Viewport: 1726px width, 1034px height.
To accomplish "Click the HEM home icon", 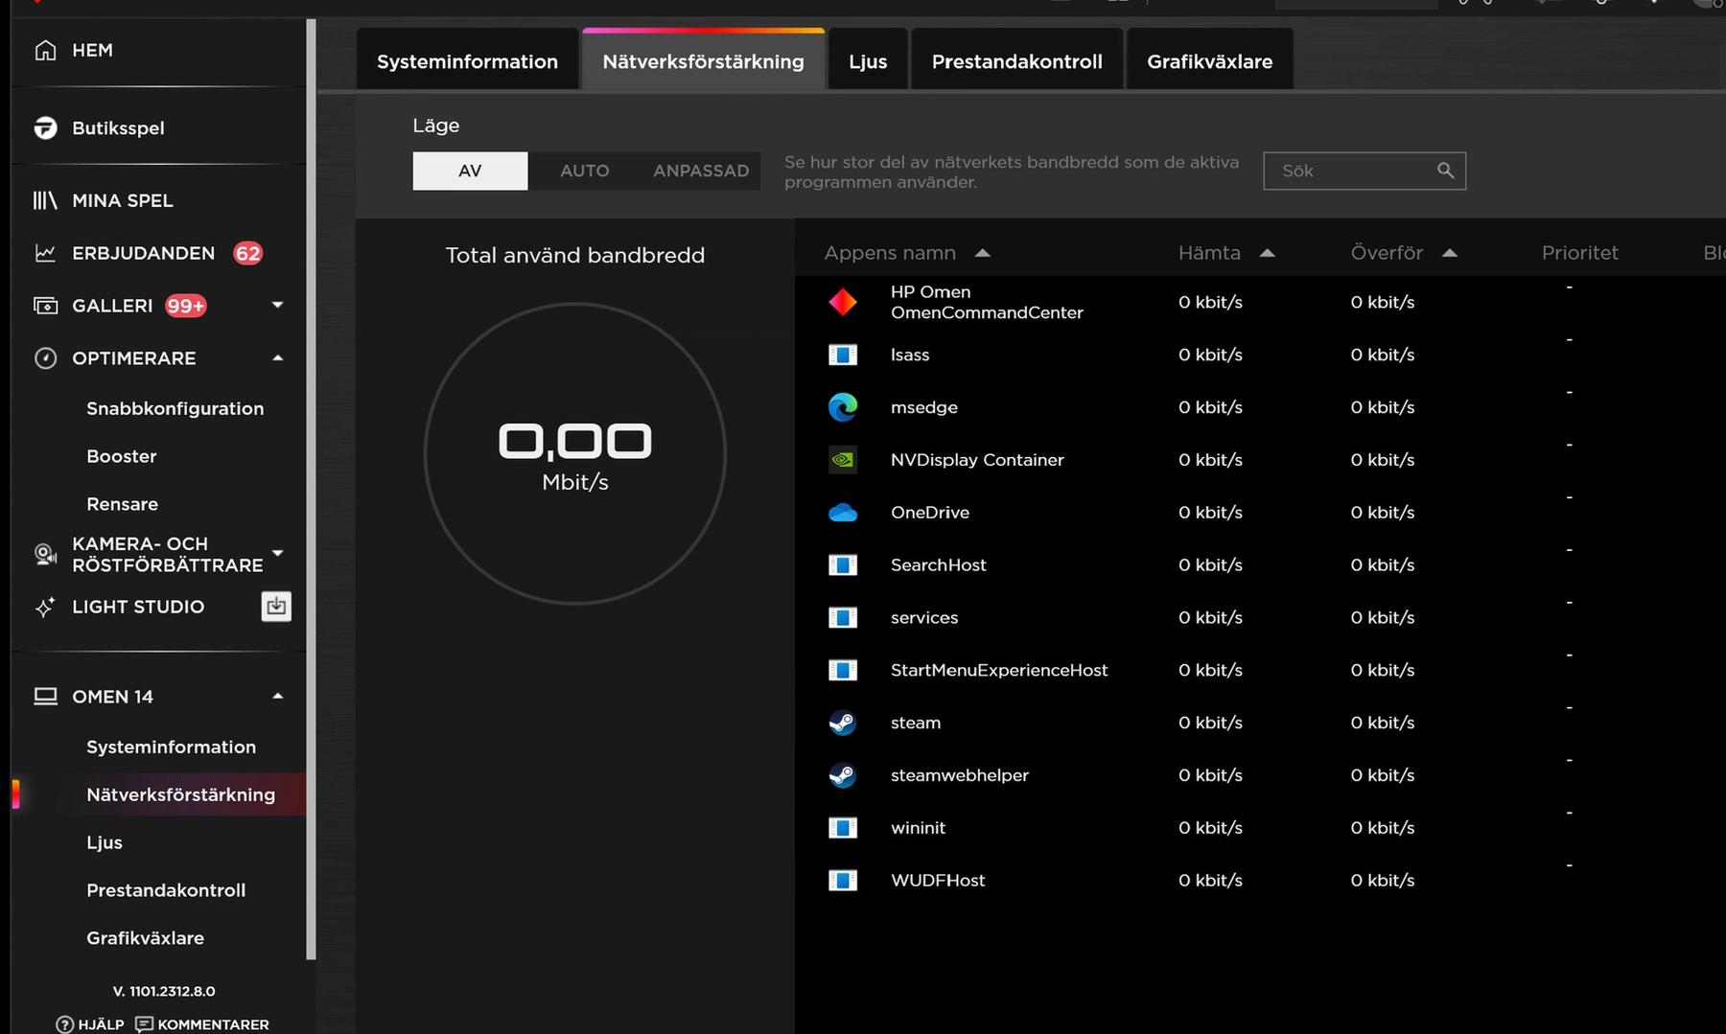I will (x=45, y=50).
